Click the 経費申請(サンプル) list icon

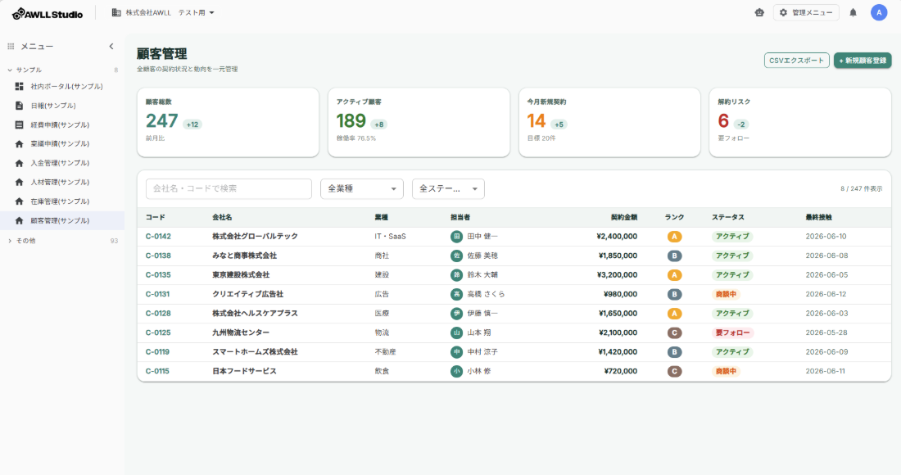click(19, 124)
